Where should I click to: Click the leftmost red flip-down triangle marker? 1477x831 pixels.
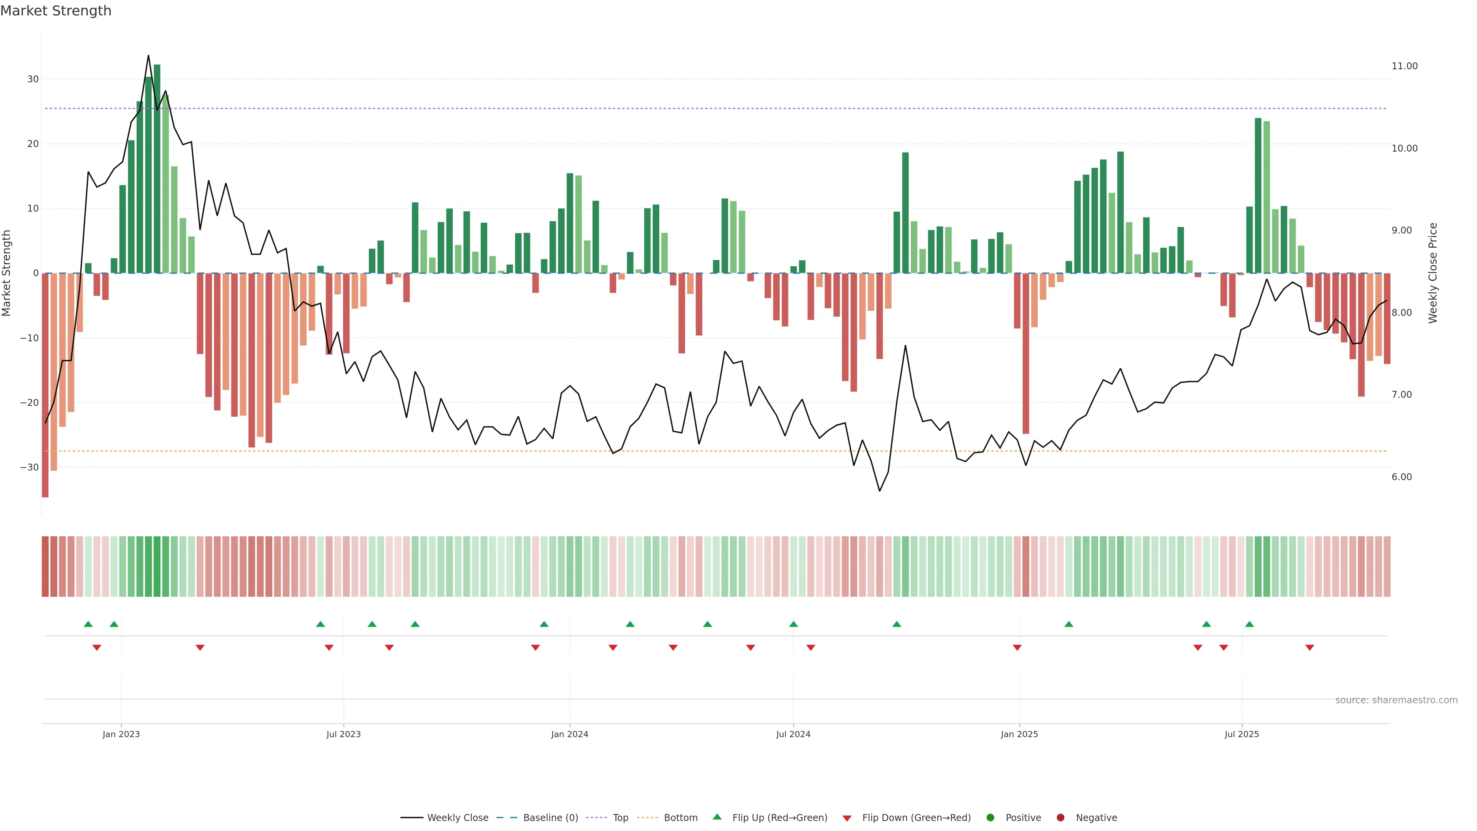(x=97, y=647)
